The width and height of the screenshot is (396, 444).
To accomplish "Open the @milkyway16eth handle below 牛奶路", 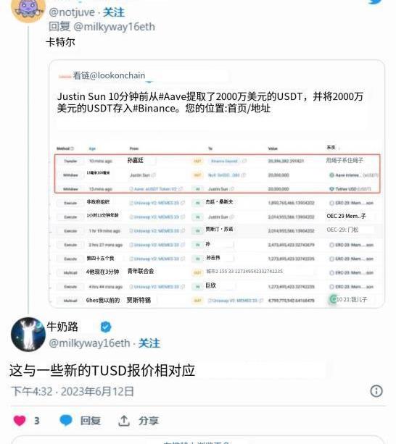I will tap(89, 343).
